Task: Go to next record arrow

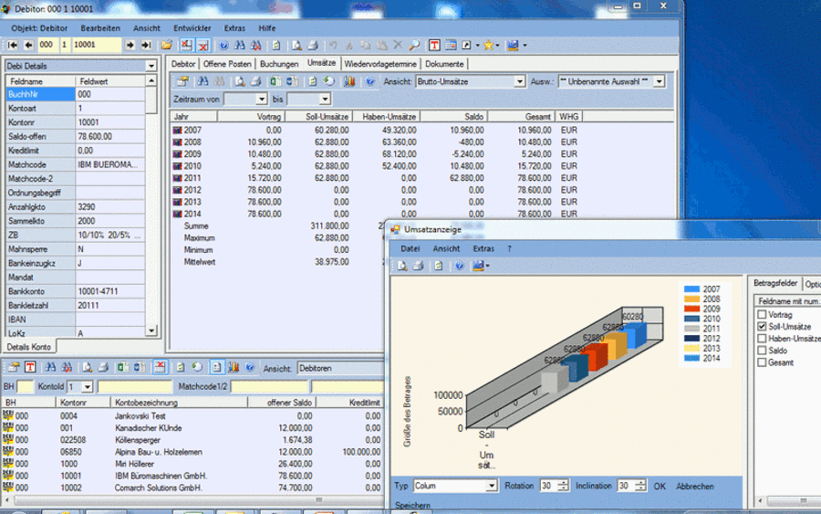Action: [130, 45]
